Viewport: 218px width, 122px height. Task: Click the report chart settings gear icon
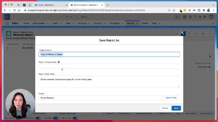[210, 57]
